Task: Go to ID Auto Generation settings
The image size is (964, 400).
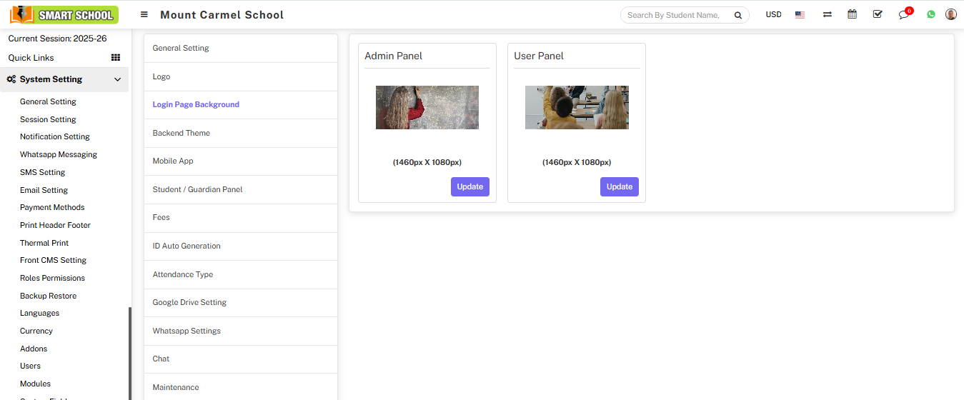Action: (187, 246)
